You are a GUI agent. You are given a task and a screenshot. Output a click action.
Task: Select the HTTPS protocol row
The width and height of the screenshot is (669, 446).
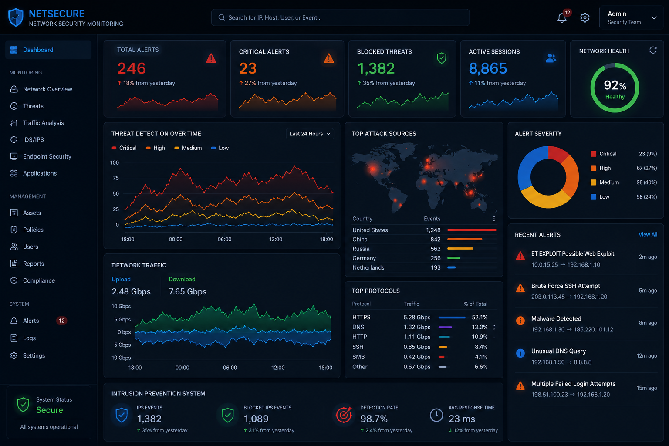click(420, 318)
